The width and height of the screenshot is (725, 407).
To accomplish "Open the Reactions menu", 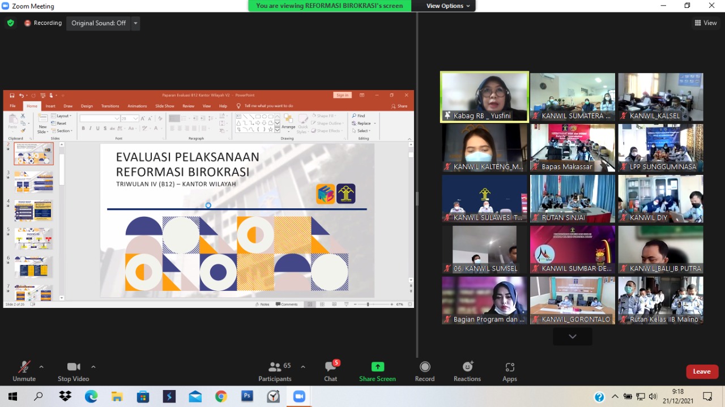I will (x=467, y=371).
